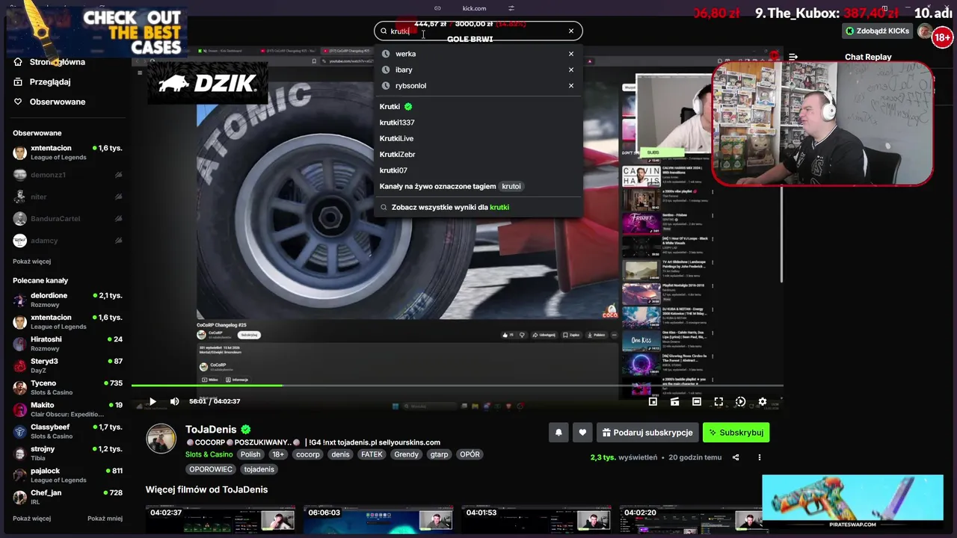Play the video with the play button

[x=153, y=401]
